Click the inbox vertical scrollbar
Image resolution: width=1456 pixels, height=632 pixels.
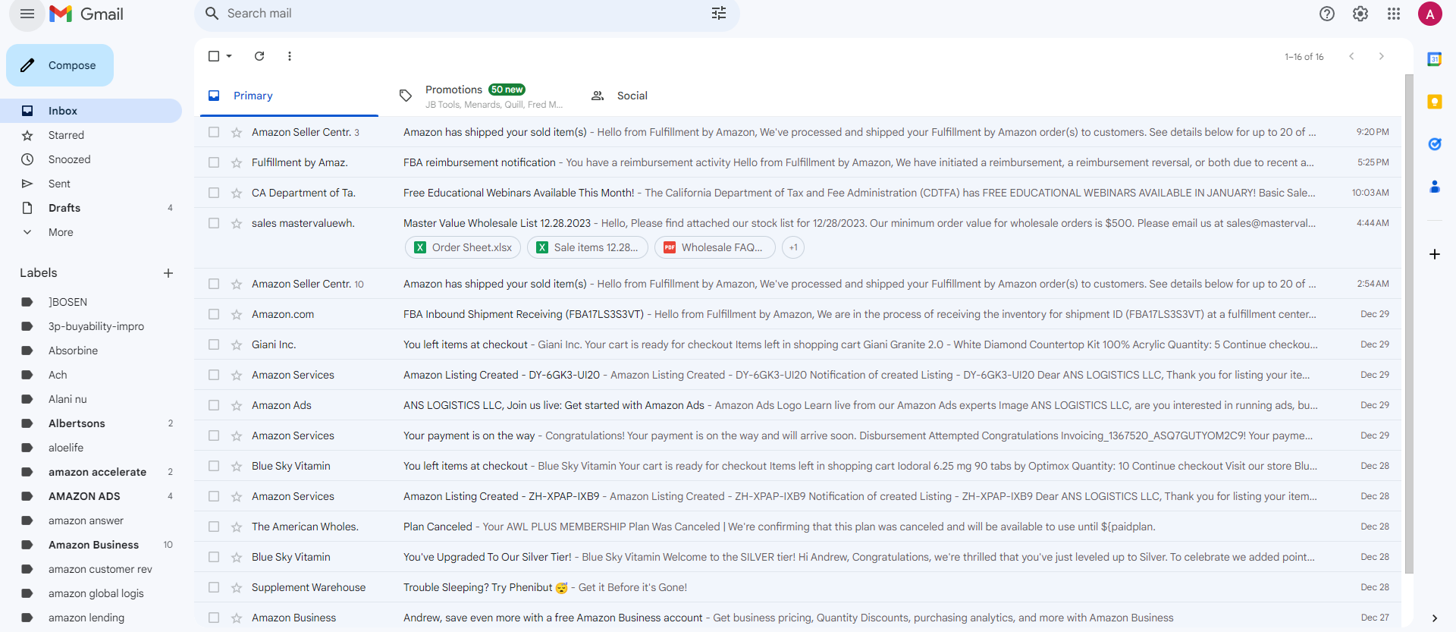click(x=1409, y=324)
